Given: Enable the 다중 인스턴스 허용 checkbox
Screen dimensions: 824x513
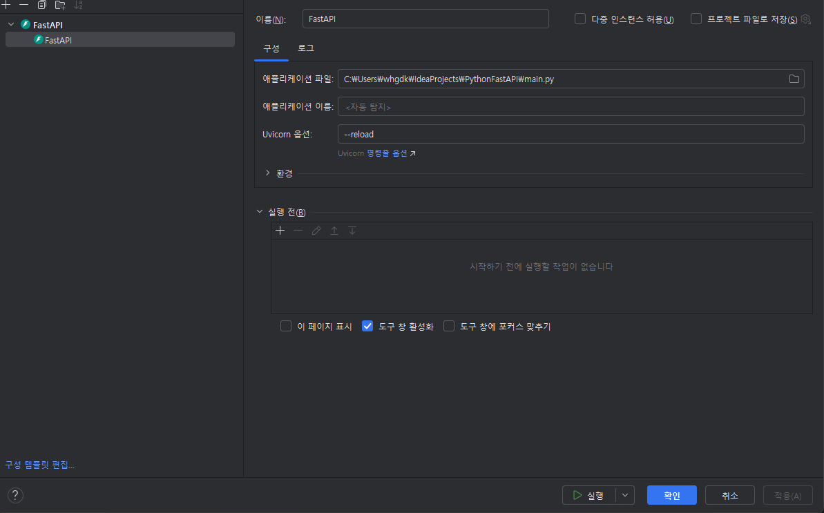Looking at the screenshot, I should (x=580, y=19).
